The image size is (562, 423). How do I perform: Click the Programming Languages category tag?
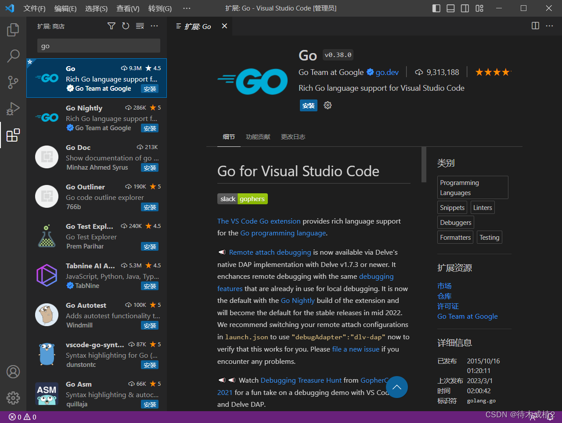(473, 188)
